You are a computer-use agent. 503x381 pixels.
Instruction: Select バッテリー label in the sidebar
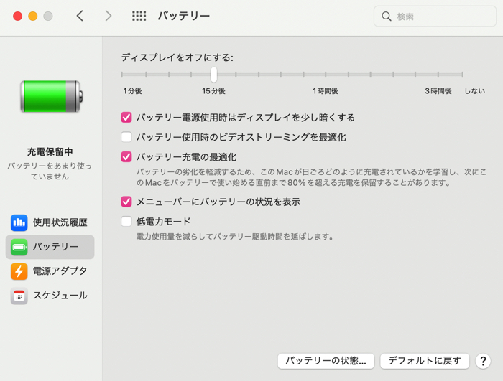click(55, 247)
